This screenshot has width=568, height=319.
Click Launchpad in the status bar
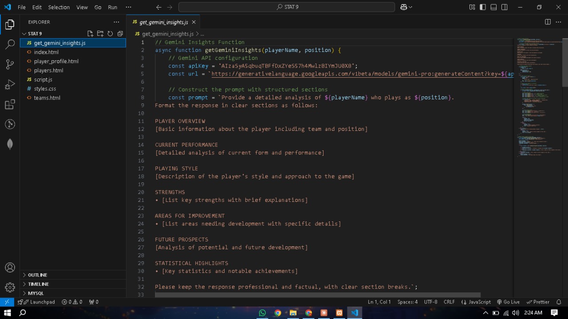tap(36, 302)
